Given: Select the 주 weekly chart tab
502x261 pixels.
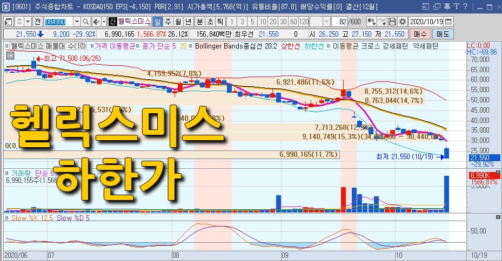Looking at the screenshot, I should click(168, 22).
